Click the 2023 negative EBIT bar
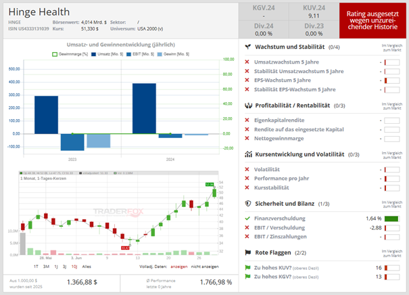 pos(72,142)
